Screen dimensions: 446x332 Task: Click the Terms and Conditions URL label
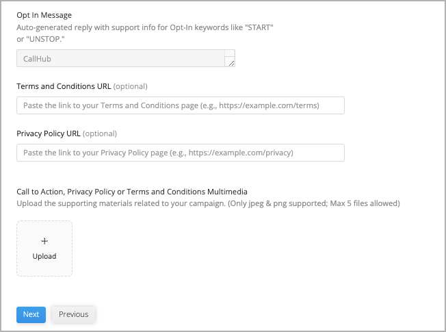(x=64, y=86)
